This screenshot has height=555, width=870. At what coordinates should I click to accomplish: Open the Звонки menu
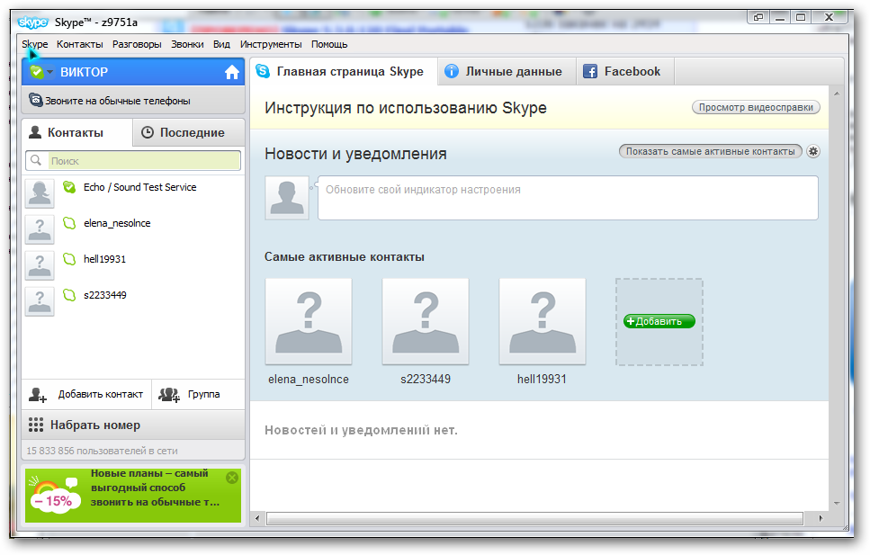(x=187, y=44)
